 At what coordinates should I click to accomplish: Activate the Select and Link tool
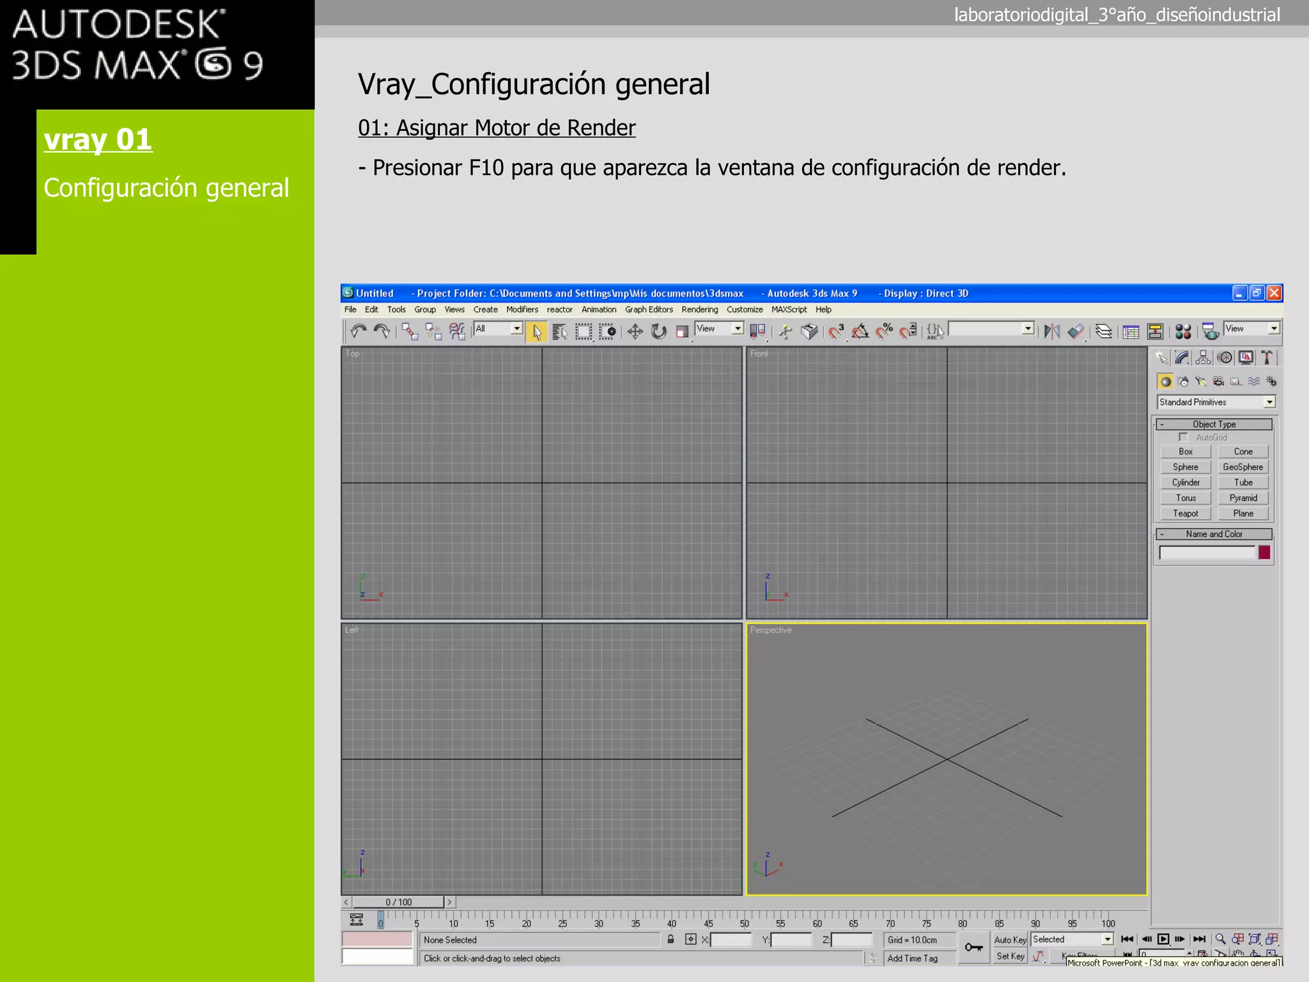click(x=410, y=331)
